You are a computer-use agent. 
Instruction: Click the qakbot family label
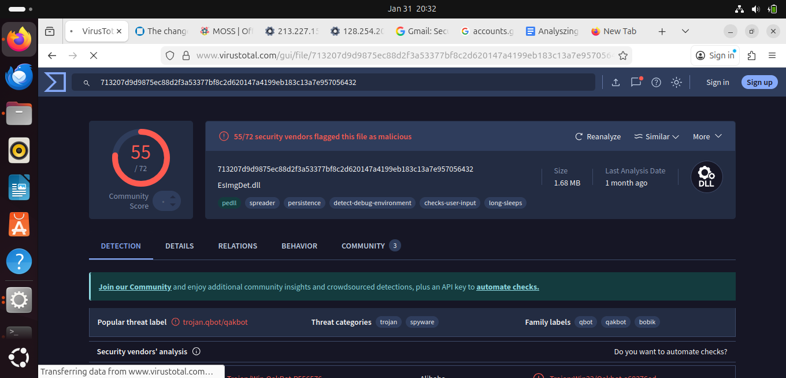616,322
